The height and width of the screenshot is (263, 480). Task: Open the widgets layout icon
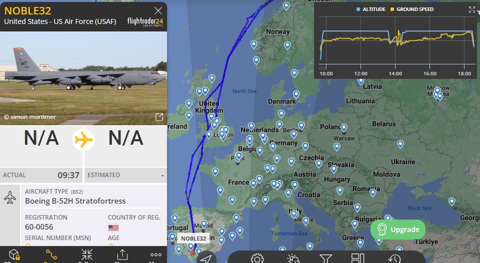[357, 259]
